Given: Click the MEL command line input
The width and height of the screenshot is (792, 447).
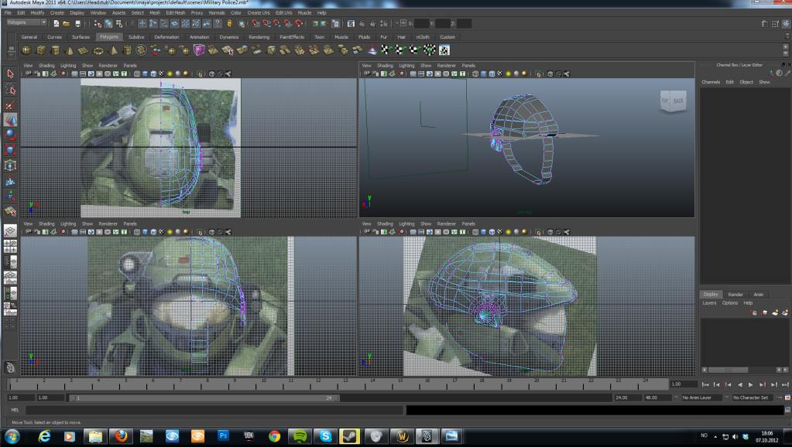Looking at the screenshot, I should coord(214,410).
